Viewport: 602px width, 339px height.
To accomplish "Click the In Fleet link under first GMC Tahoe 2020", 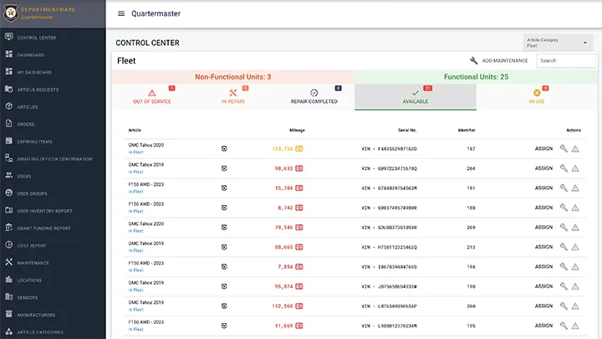I will [136, 152].
